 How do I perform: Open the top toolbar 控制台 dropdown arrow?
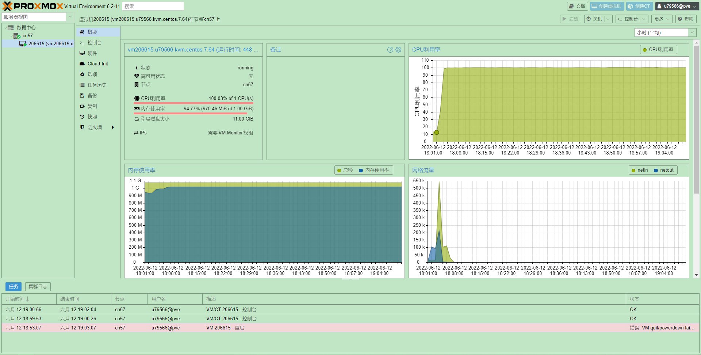644,19
